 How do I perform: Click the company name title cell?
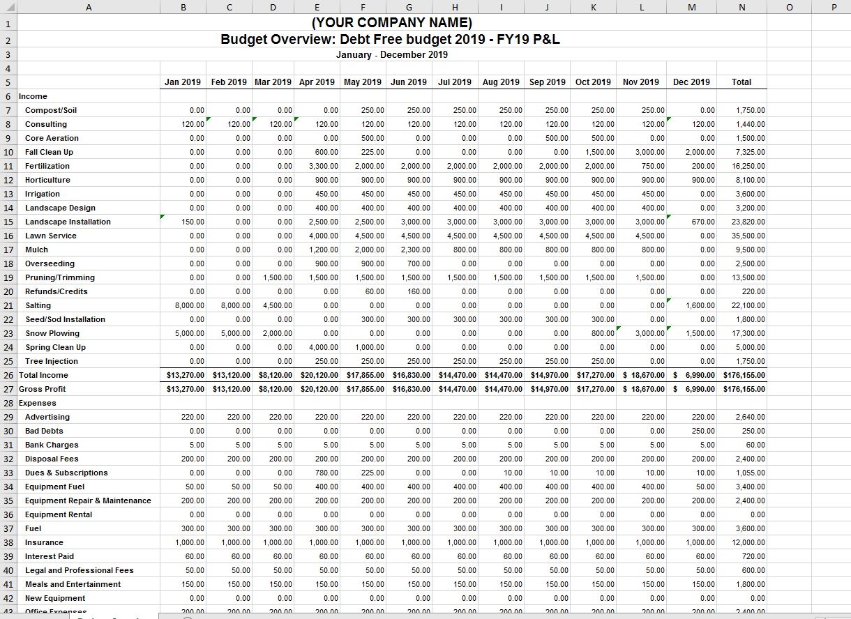(391, 24)
